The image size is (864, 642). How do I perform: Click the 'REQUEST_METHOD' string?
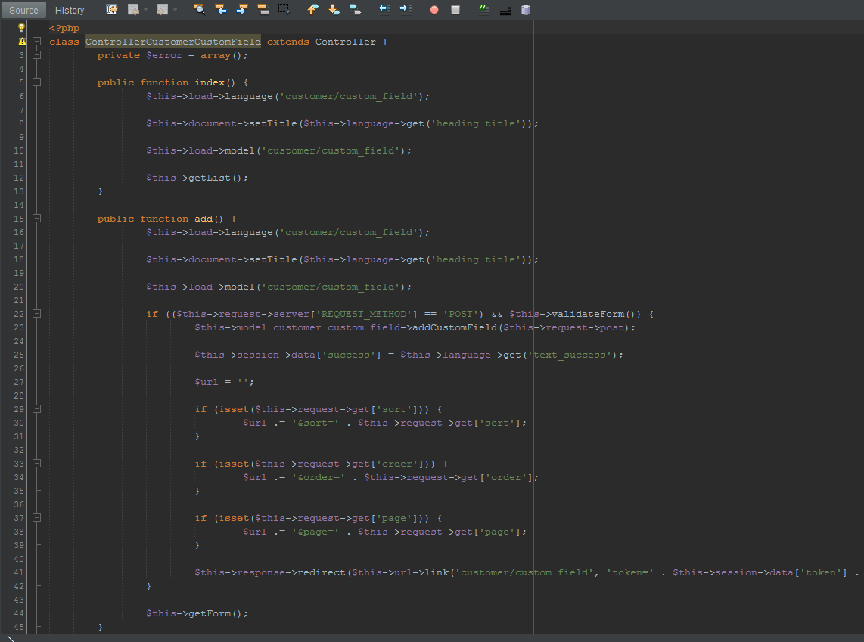point(364,314)
